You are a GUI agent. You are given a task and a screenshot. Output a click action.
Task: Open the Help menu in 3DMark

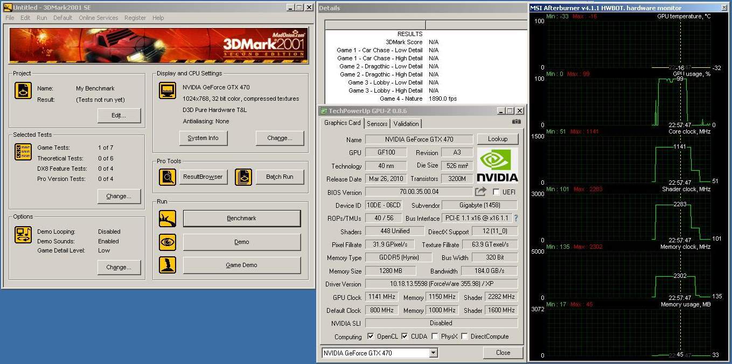[158, 18]
